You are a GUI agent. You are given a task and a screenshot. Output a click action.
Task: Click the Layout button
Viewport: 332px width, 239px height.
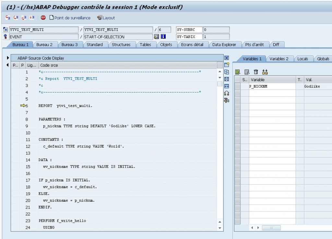tap(106, 18)
